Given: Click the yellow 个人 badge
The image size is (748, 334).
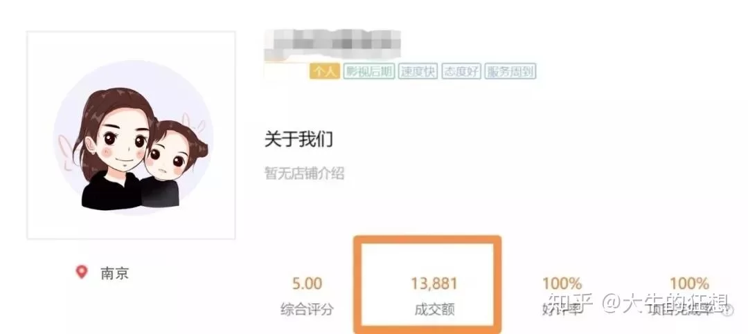Looking at the screenshot, I should point(324,71).
